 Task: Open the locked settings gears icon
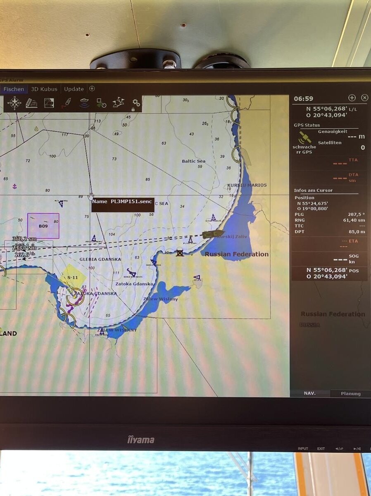click(x=136, y=104)
